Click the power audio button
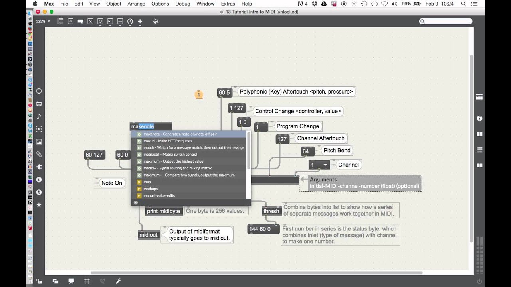Image resolution: width=511 pixels, height=287 pixels. pyautogui.click(x=479, y=281)
